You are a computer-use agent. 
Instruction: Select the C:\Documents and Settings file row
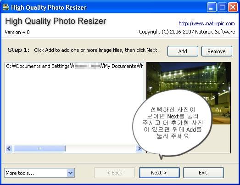pos(74,66)
